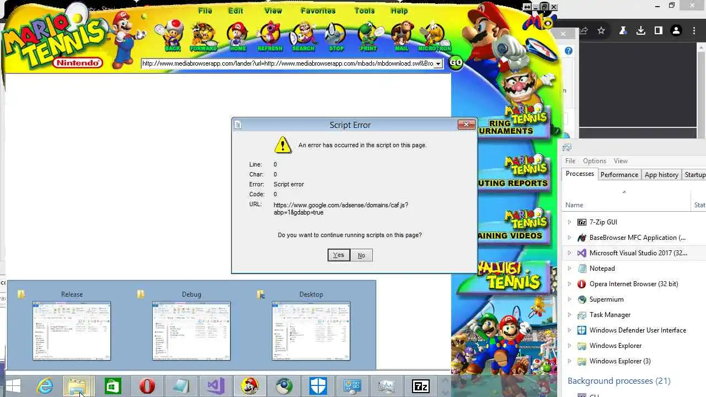
Task: Click the Mario Home icon
Action: pyautogui.click(x=238, y=36)
